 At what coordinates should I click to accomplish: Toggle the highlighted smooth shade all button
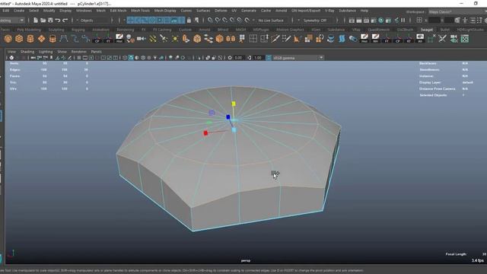pyautogui.click(x=131, y=58)
